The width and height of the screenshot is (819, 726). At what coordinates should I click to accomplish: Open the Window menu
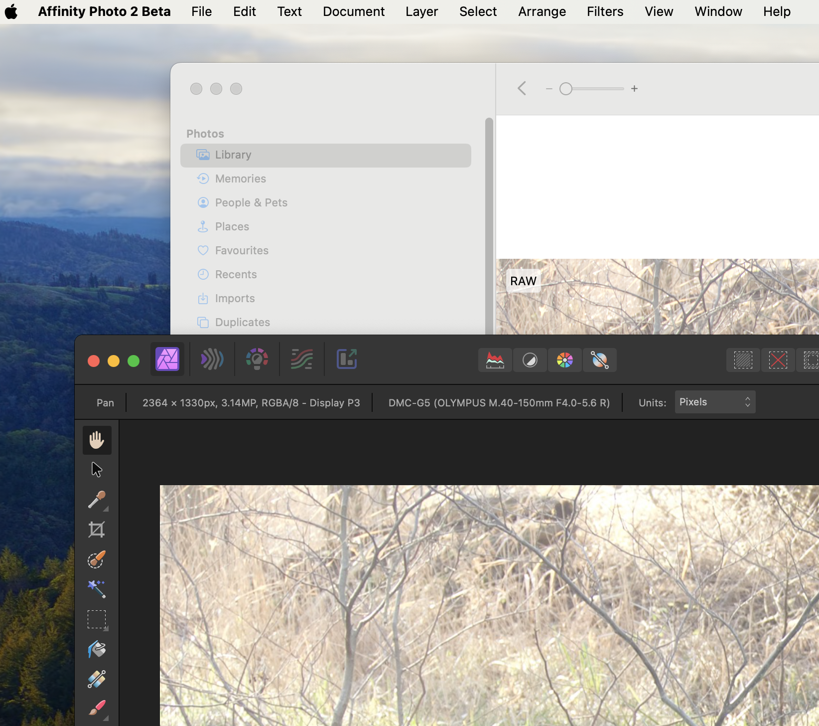point(718,11)
